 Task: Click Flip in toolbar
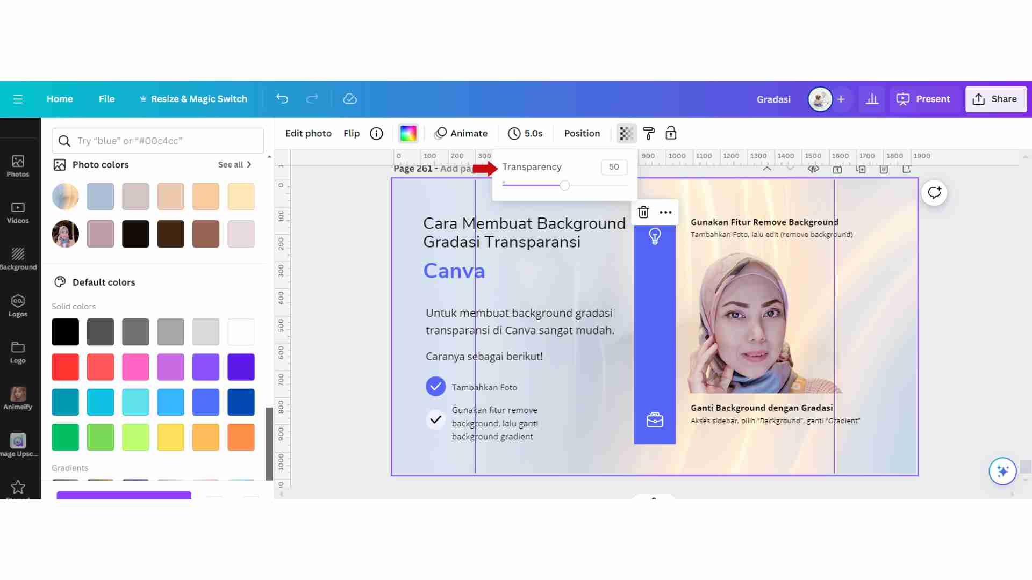[x=352, y=133]
